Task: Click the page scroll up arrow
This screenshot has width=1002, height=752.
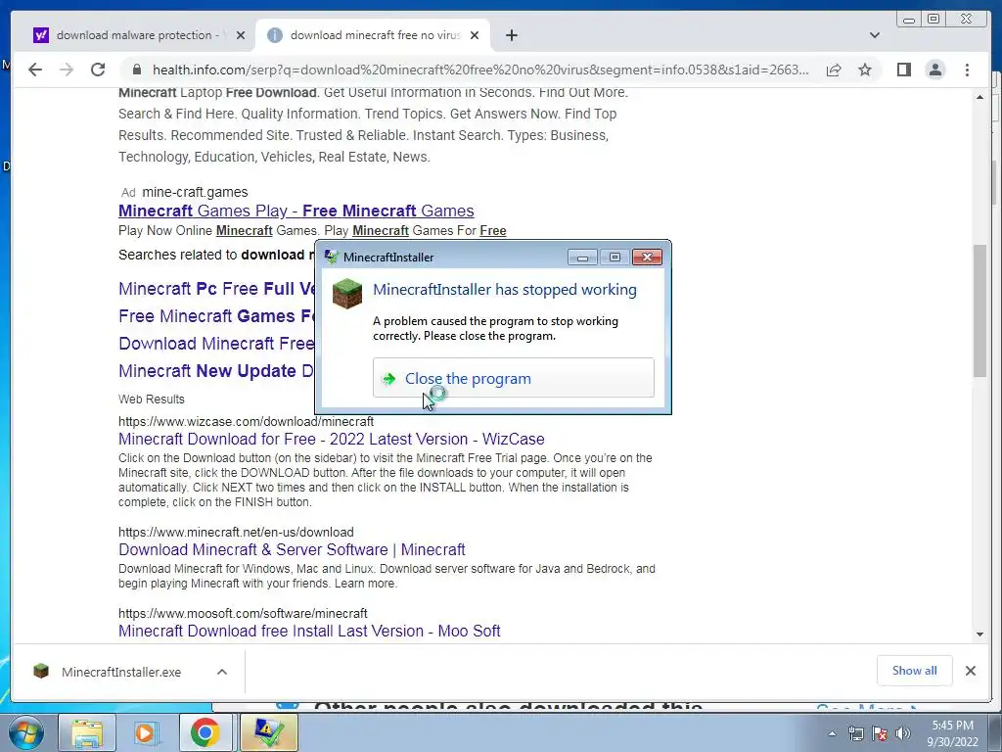Action: (979, 97)
